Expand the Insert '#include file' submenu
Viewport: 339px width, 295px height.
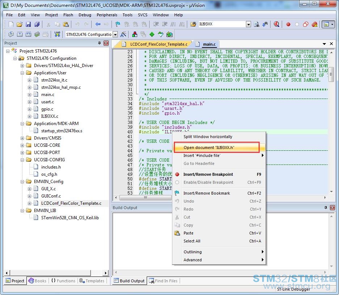point(219,155)
